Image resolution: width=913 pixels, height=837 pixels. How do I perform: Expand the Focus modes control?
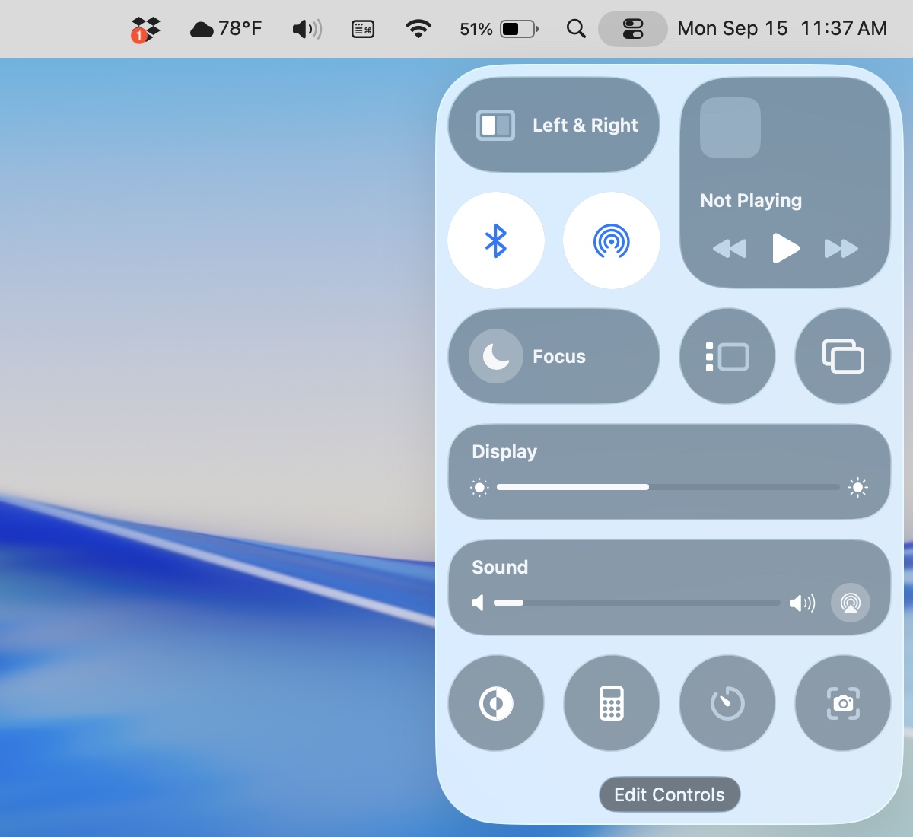[554, 356]
